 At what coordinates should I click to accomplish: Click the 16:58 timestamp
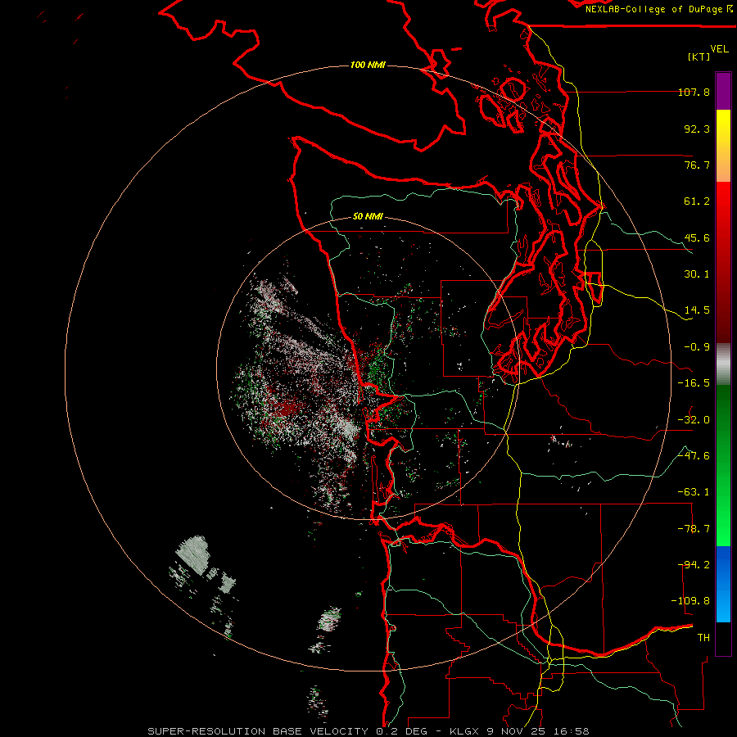pyautogui.click(x=571, y=731)
